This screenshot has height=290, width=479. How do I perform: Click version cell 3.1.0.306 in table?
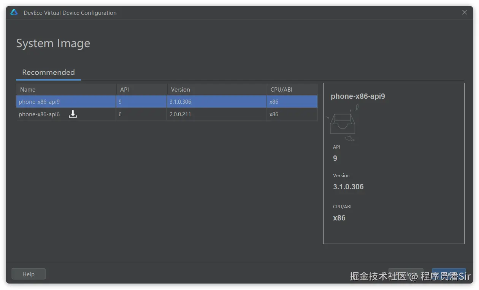217,101
